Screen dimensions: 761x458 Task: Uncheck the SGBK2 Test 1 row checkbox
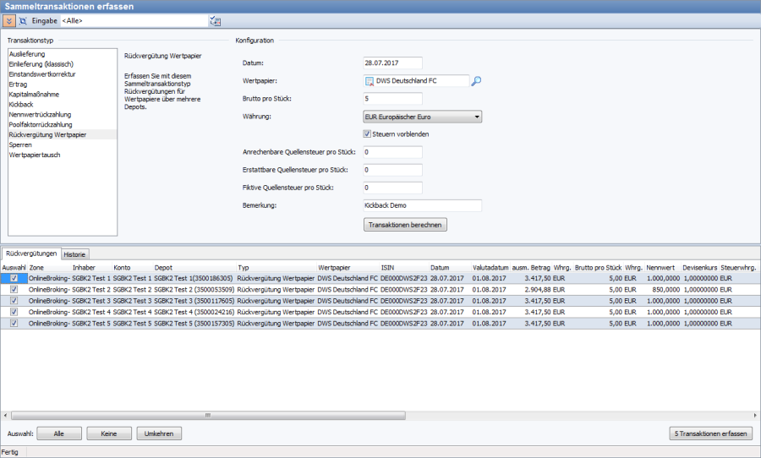pos(14,277)
